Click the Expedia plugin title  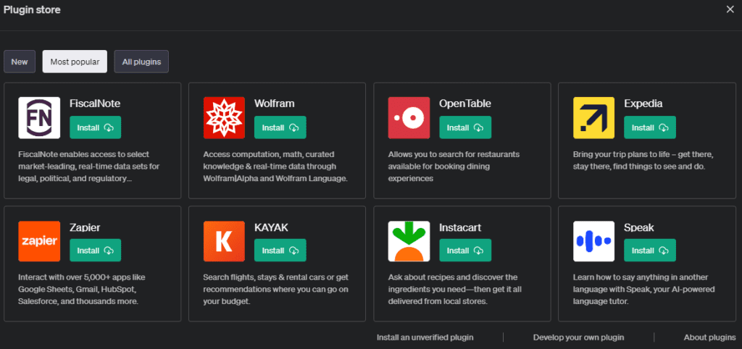[643, 103]
